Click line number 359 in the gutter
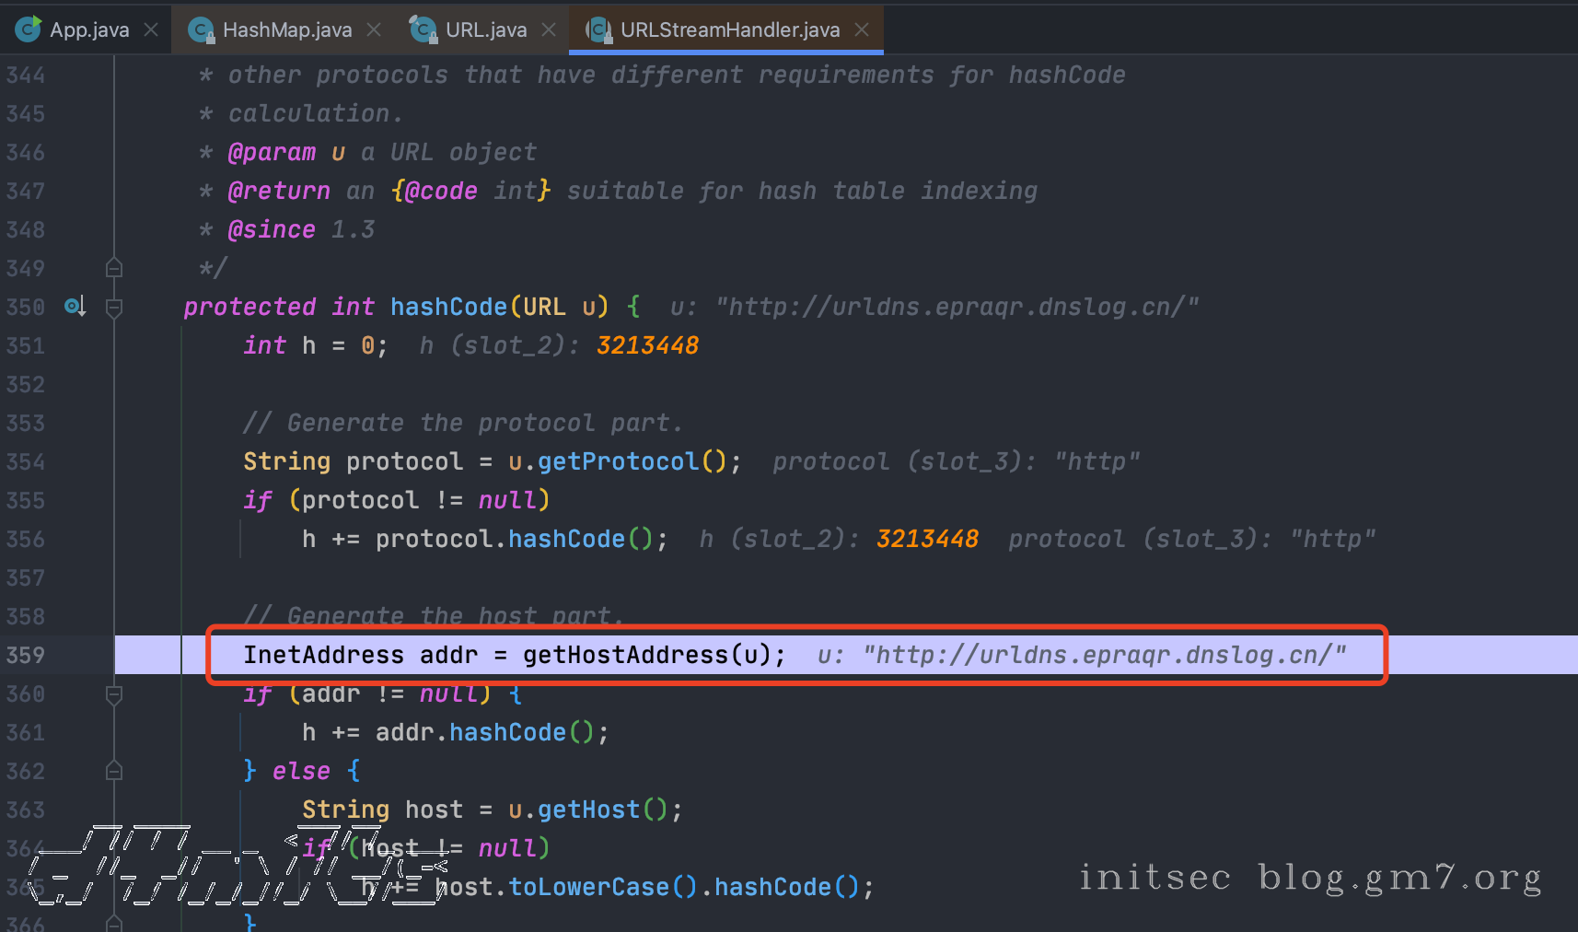Screen dimensions: 1578x932 pyautogui.click(x=26, y=655)
